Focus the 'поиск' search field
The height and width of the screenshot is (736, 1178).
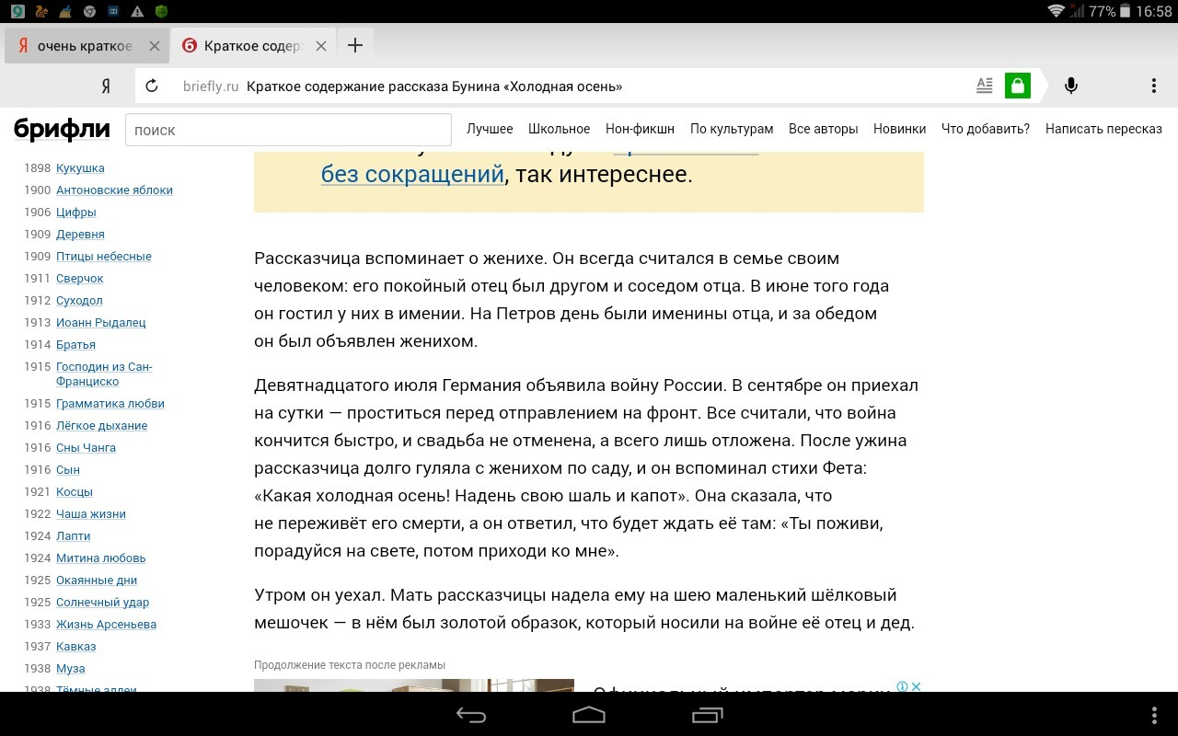click(288, 130)
